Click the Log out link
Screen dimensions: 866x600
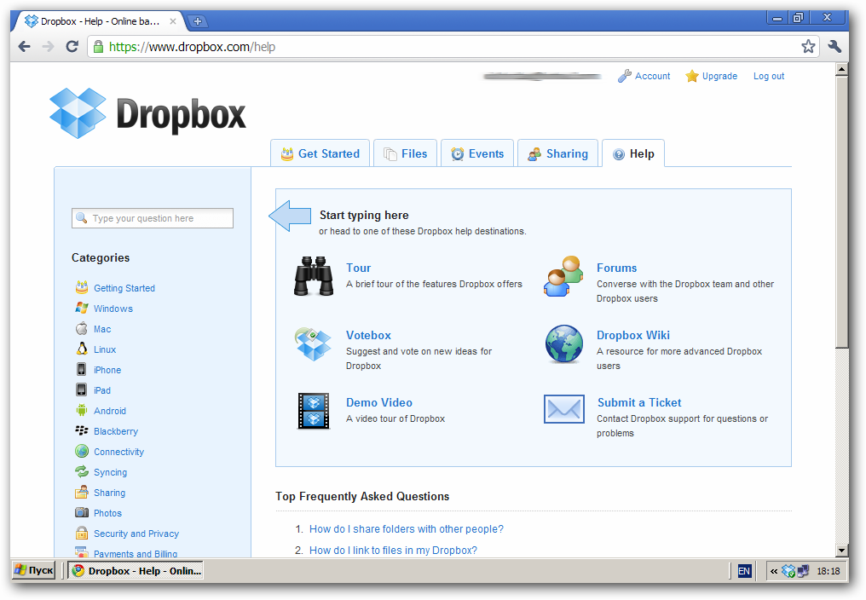tap(769, 76)
